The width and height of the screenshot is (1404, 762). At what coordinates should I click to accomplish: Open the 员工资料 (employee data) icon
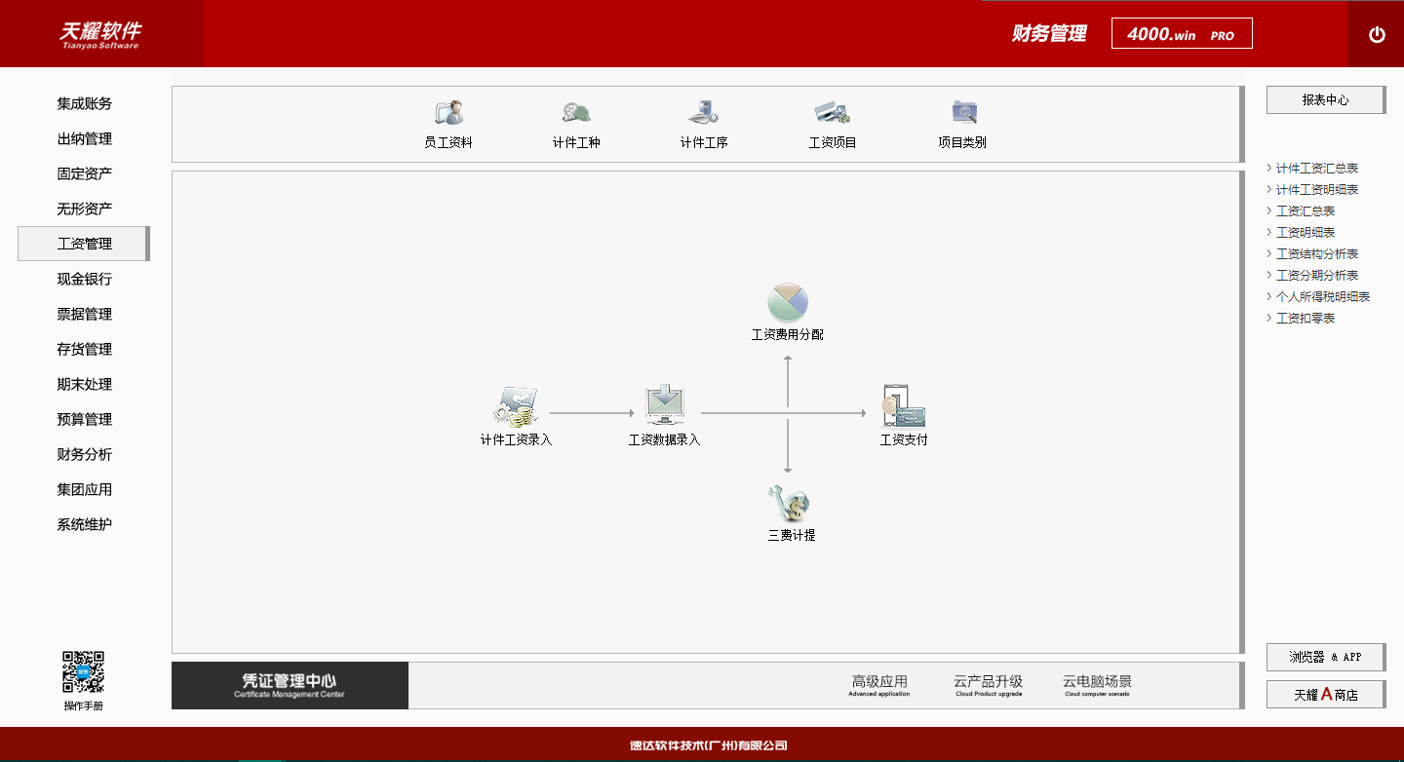[449, 123]
